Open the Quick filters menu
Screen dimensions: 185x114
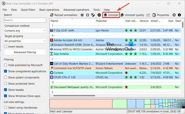(28, 10)
